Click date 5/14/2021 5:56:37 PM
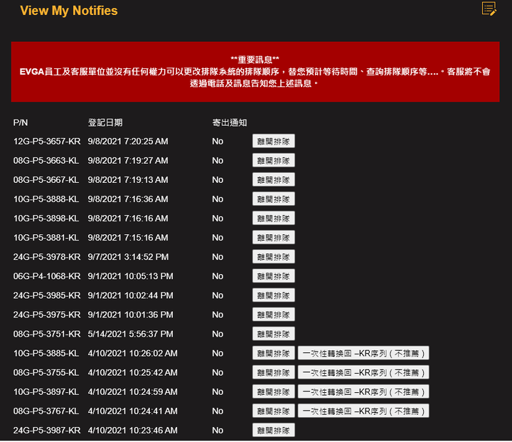This screenshot has height=442, width=512. (131, 334)
